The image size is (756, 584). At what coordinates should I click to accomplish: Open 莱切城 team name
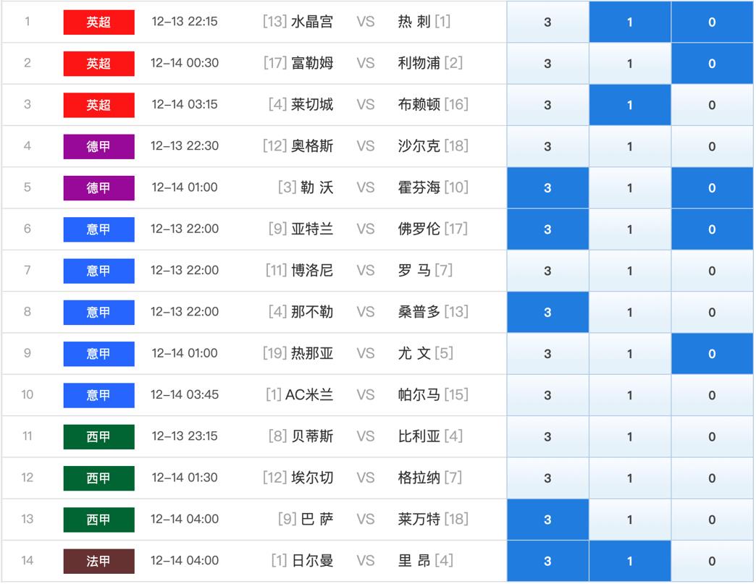pyautogui.click(x=312, y=104)
